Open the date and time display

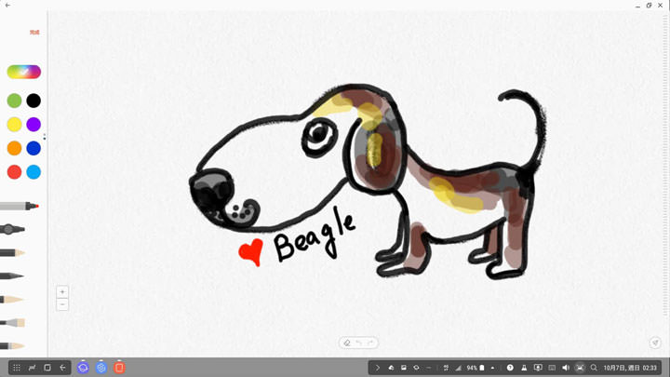[630, 368]
